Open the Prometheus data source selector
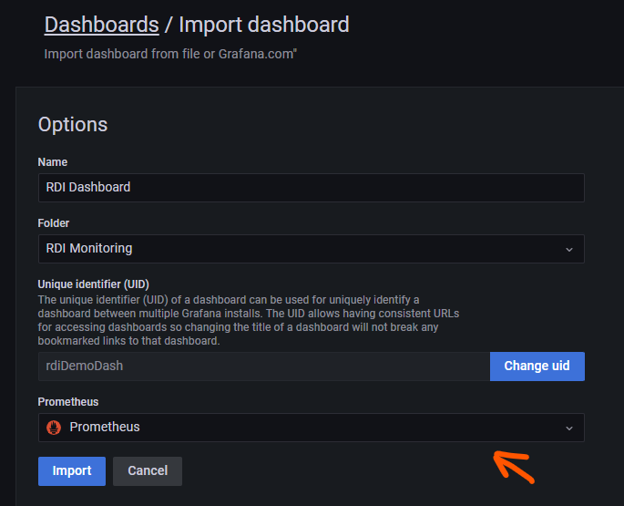 click(301, 428)
